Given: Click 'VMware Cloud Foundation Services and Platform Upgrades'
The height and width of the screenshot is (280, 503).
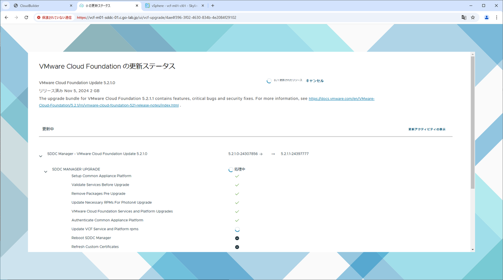Looking at the screenshot, I should pyautogui.click(x=122, y=211).
